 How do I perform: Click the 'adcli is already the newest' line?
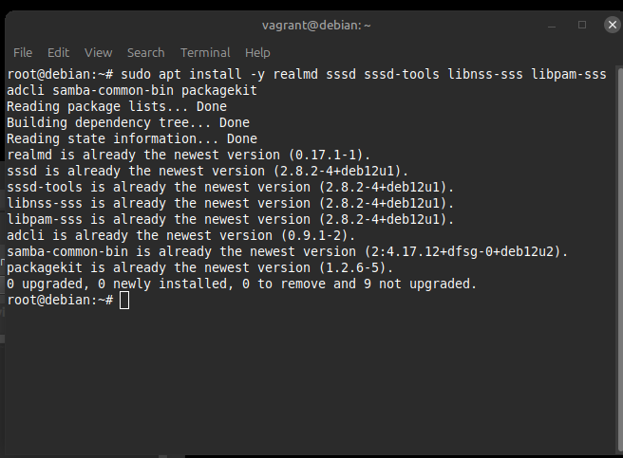[x=179, y=235]
